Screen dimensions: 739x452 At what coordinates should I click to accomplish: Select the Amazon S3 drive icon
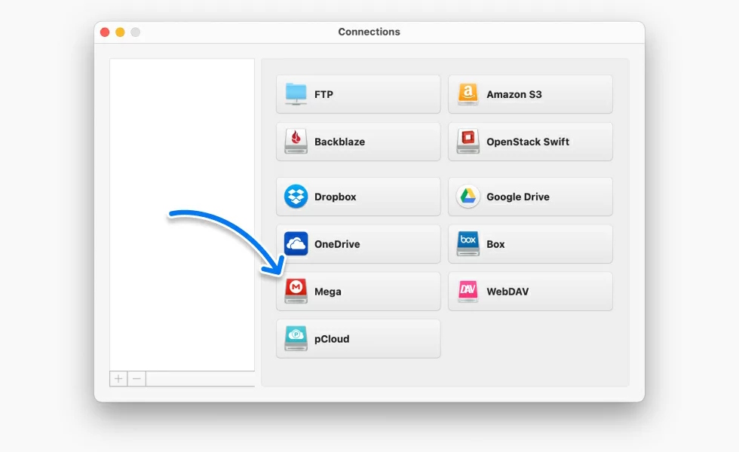point(468,94)
